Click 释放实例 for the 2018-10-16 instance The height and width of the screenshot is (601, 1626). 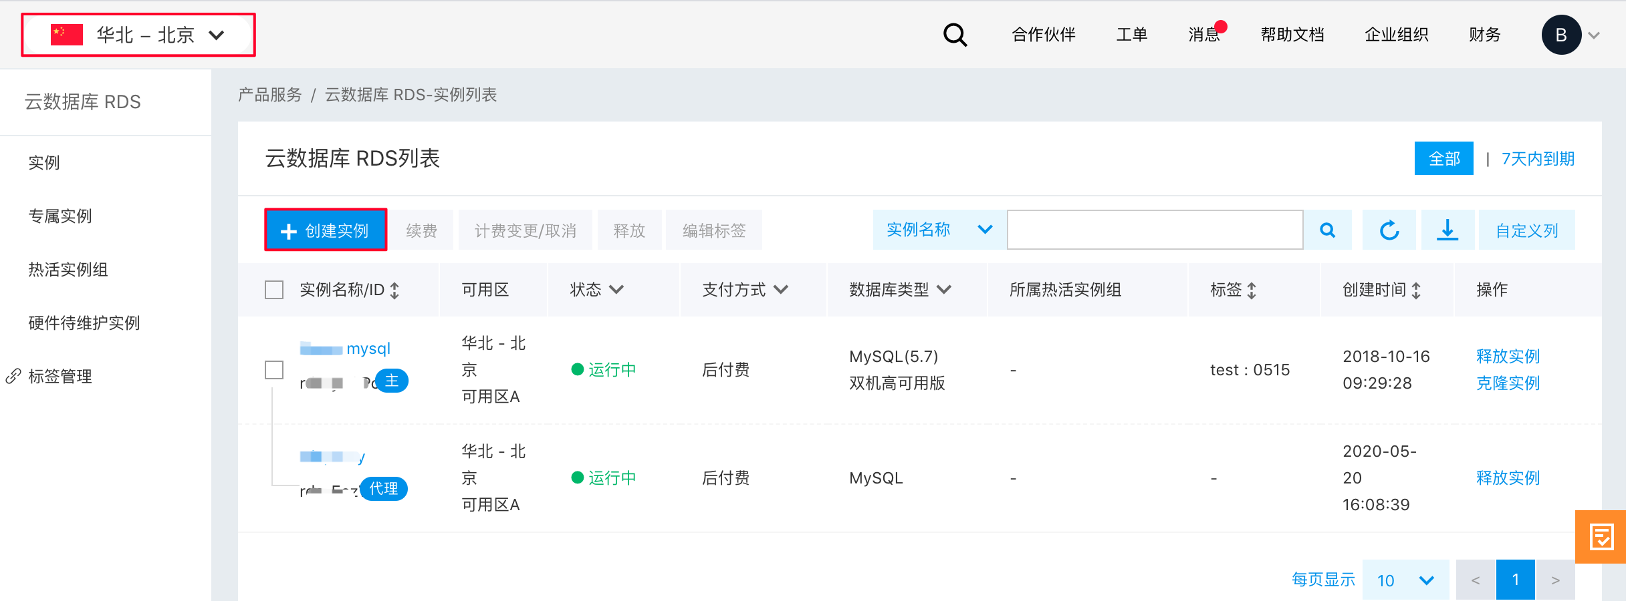1508,357
